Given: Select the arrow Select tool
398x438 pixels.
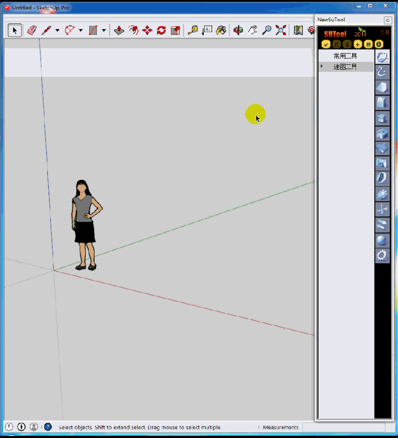Looking at the screenshot, I should click(15, 30).
